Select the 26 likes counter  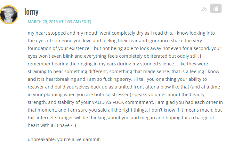204,9
